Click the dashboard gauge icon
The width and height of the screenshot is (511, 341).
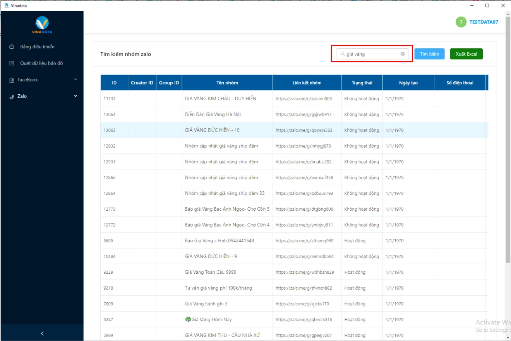(x=12, y=47)
